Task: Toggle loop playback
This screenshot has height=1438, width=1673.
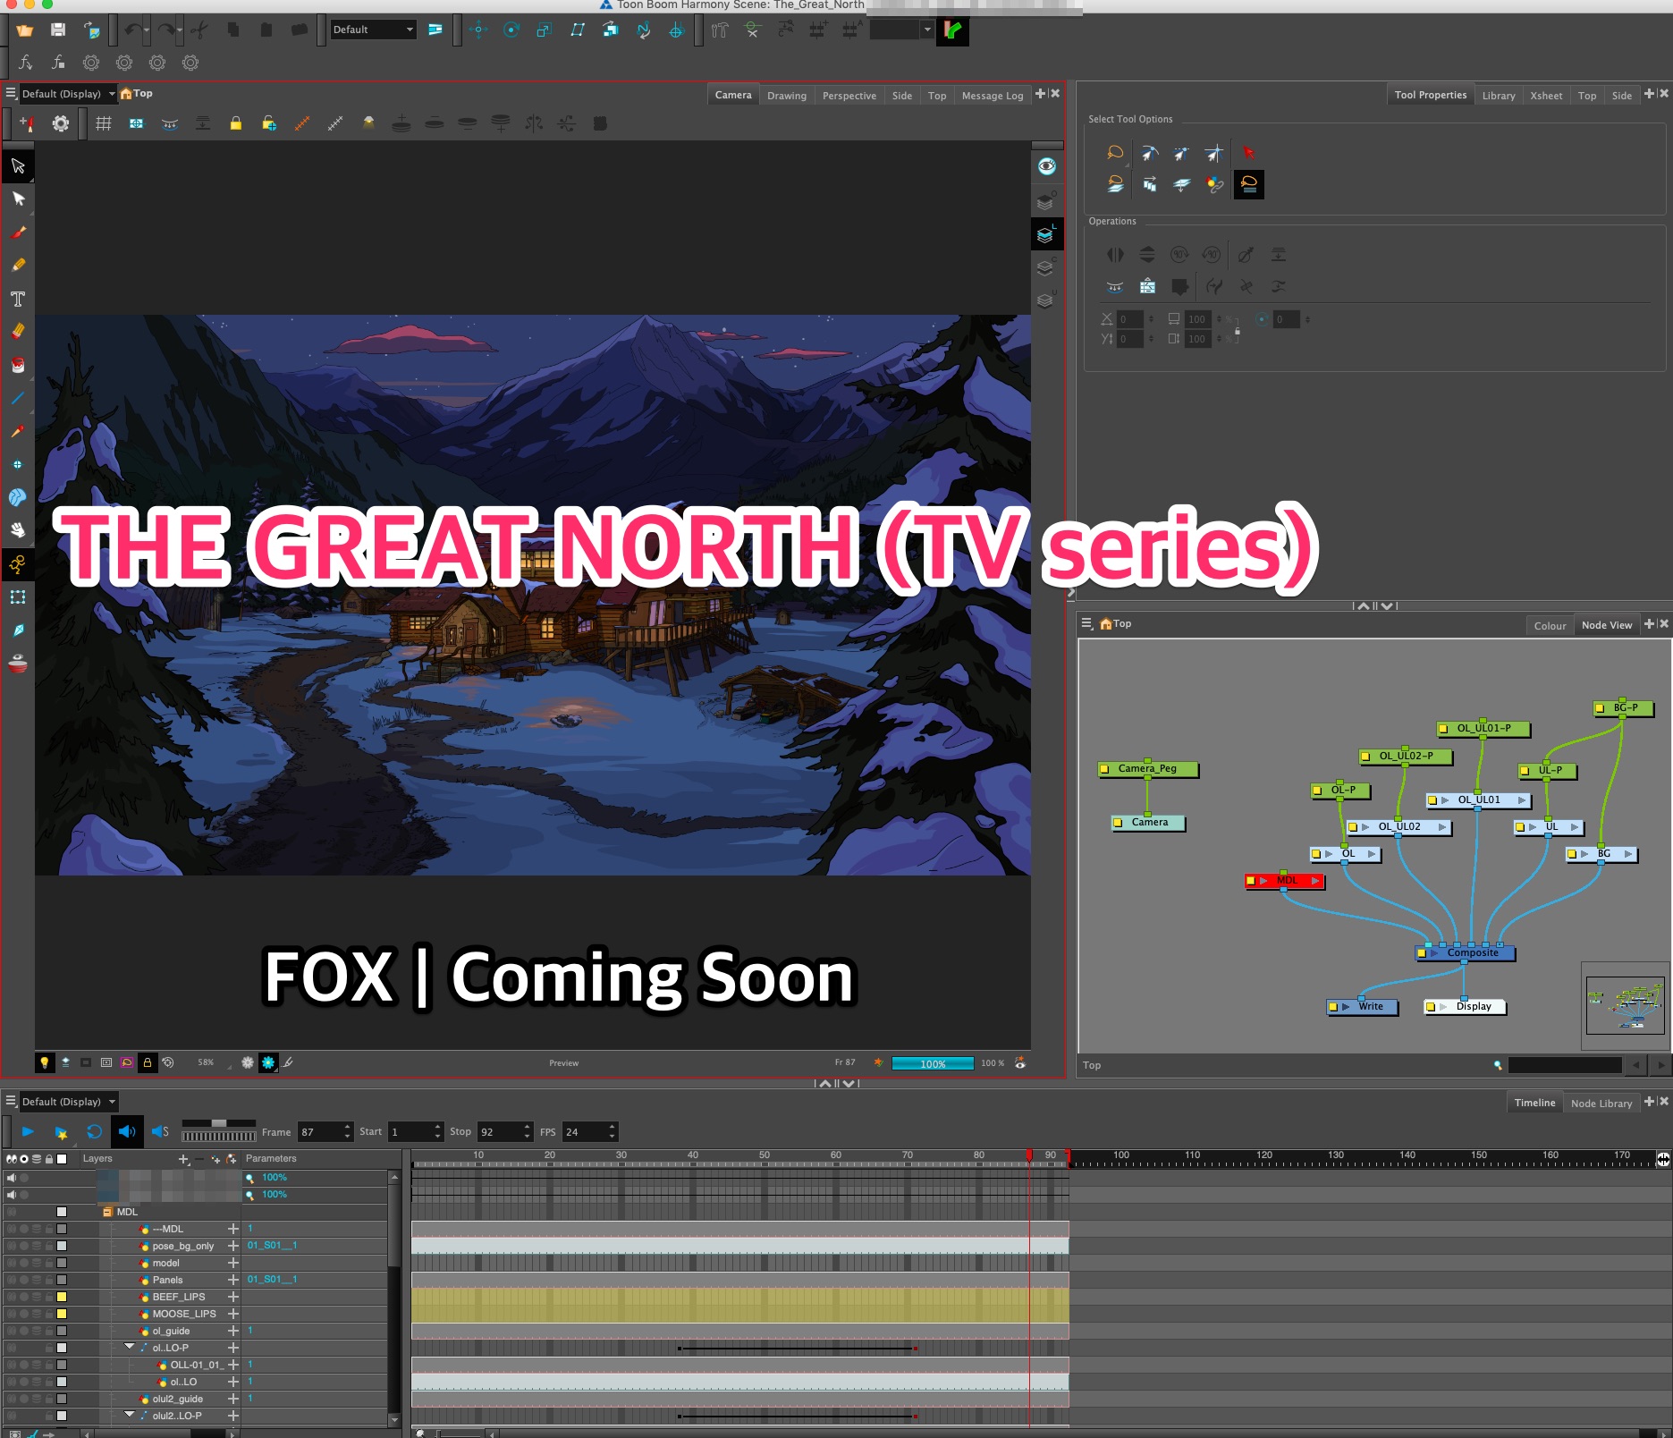Action: pos(94,1132)
